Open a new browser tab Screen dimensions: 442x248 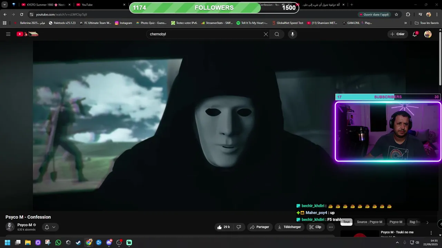click(x=352, y=5)
